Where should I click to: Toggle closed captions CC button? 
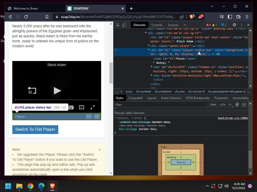[82, 107]
